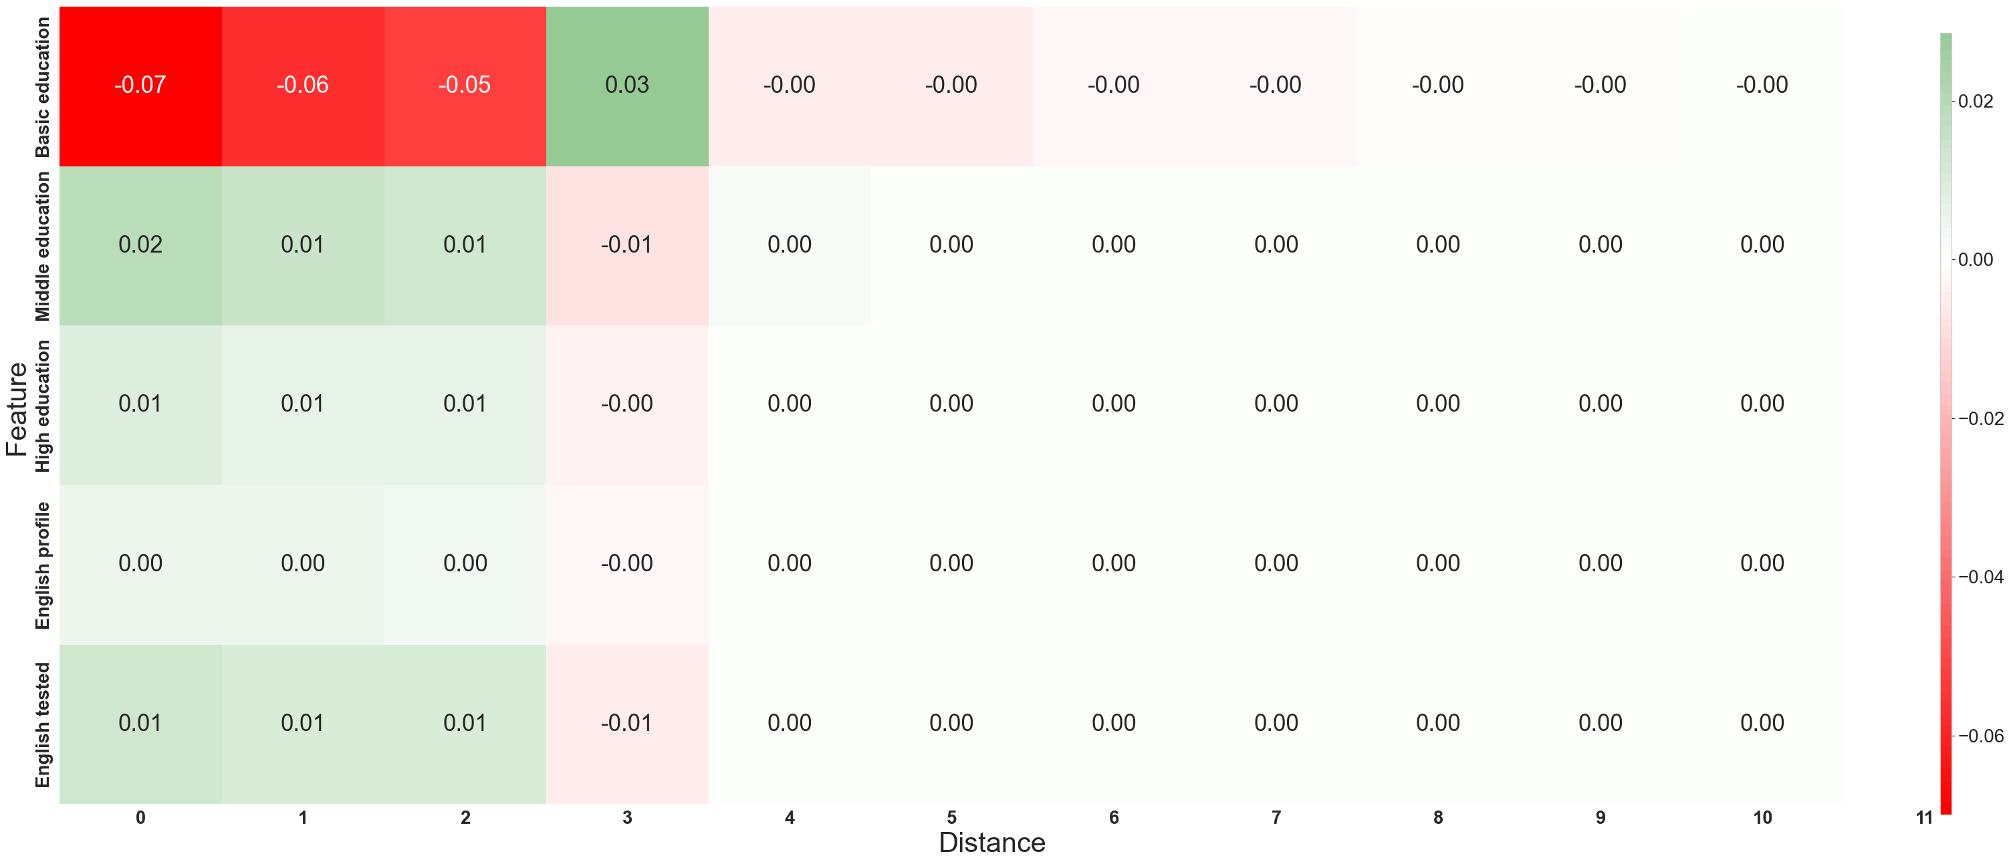Click the High education row label
This screenshot has width=2011, height=864.
click(42, 406)
